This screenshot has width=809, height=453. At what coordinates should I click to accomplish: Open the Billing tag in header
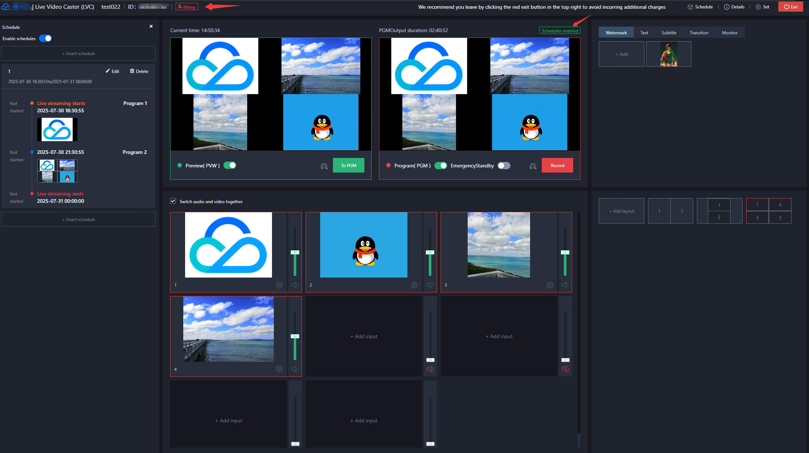coord(187,7)
